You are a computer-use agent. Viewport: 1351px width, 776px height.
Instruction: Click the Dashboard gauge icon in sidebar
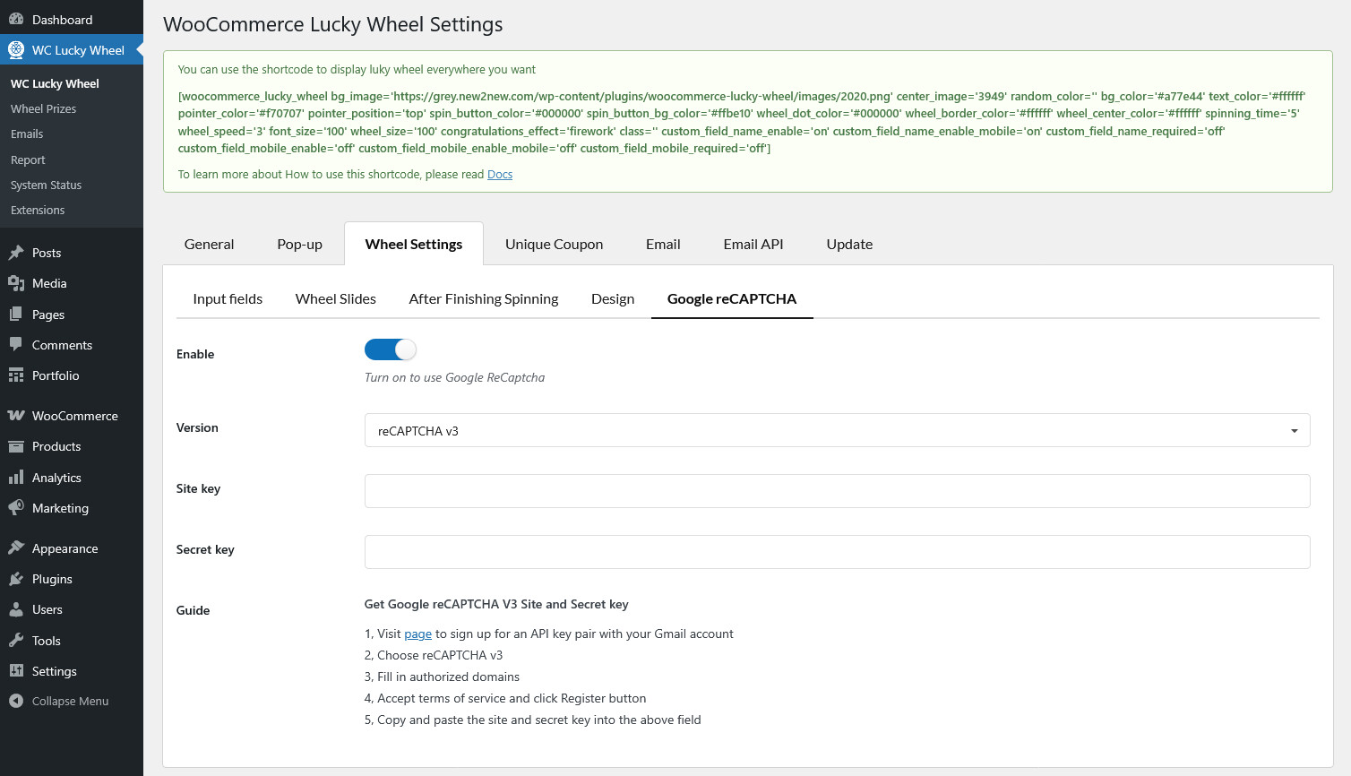(x=16, y=20)
